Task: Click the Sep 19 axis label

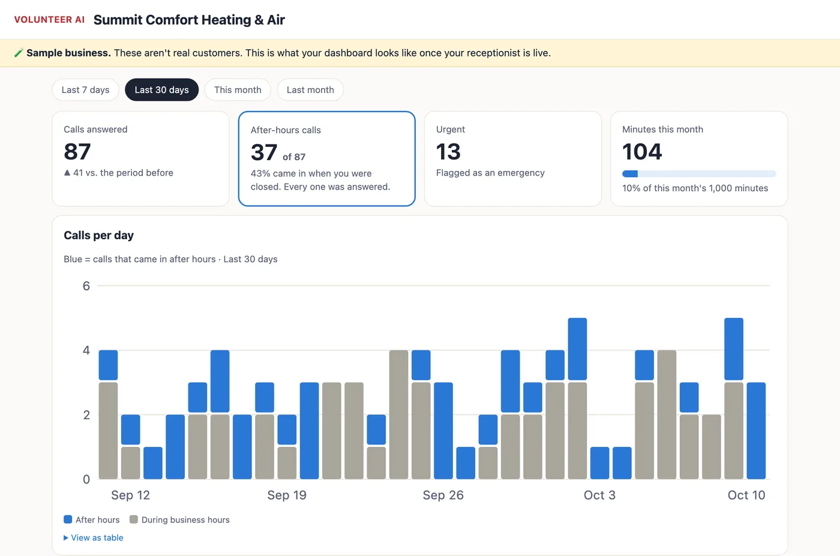Action: [x=287, y=495]
